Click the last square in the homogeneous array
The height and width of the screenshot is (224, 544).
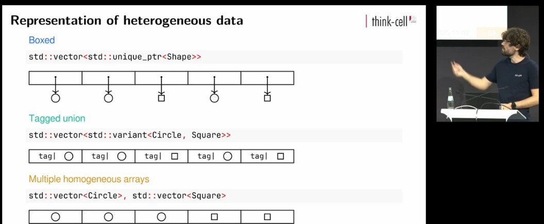click(x=267, y=217)
